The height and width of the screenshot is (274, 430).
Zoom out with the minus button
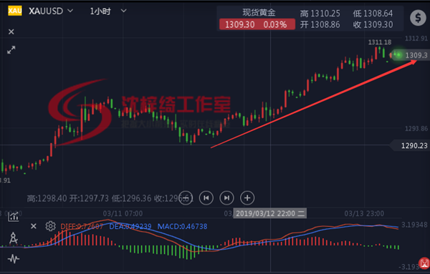point(186,198)
